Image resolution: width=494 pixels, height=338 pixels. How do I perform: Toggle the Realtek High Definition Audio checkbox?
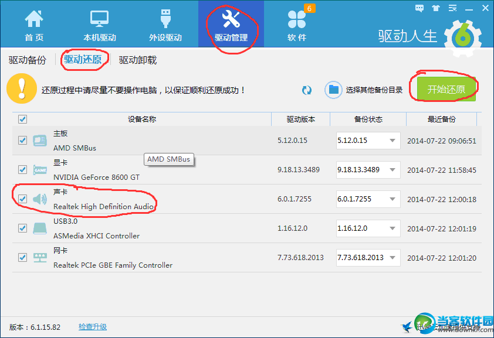[x=22, y=199]
